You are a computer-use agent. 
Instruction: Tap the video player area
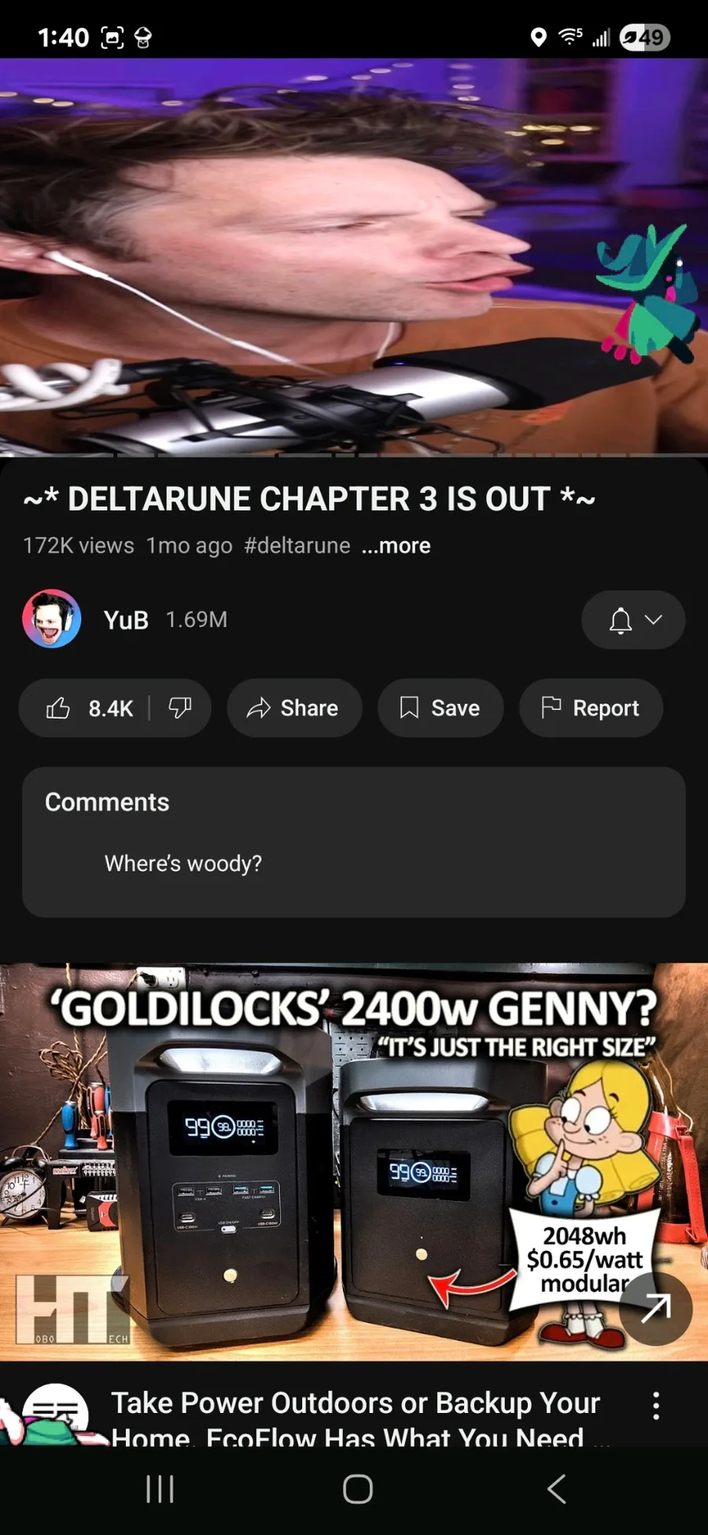point(354,257)
